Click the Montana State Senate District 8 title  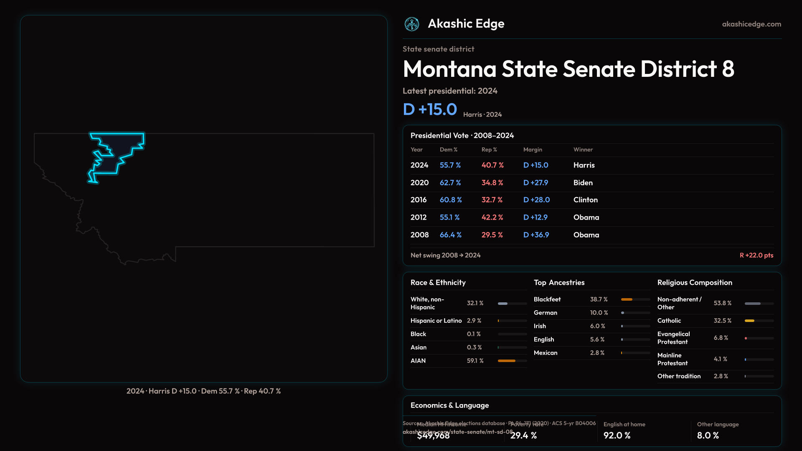pyautogui.click(x=568, y=69)
